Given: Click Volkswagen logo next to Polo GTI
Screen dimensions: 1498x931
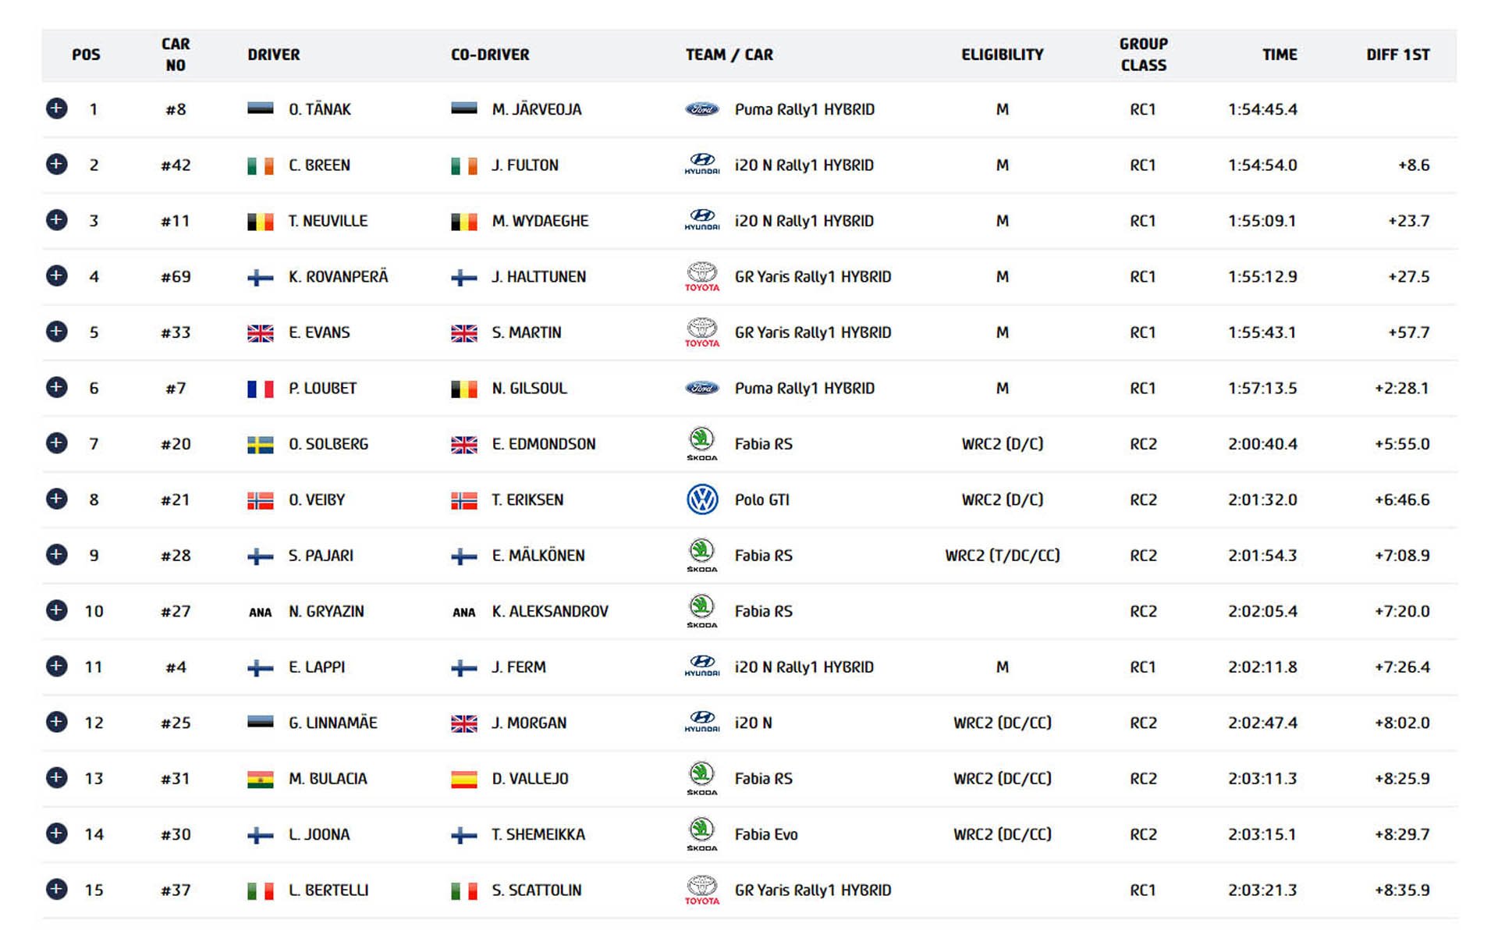Looking at the screenshot, I should coord(701,499).
